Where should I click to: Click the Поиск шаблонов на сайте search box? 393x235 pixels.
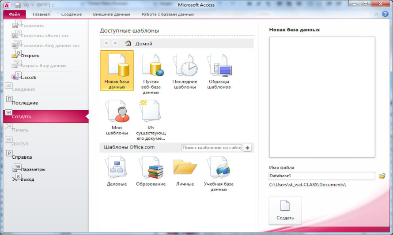tap(212, 148)
